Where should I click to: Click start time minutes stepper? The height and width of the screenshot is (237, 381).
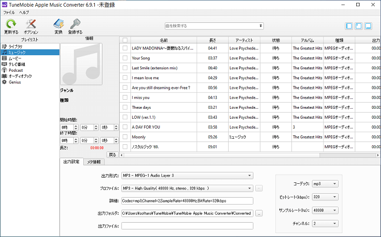(x=96, y=127)
